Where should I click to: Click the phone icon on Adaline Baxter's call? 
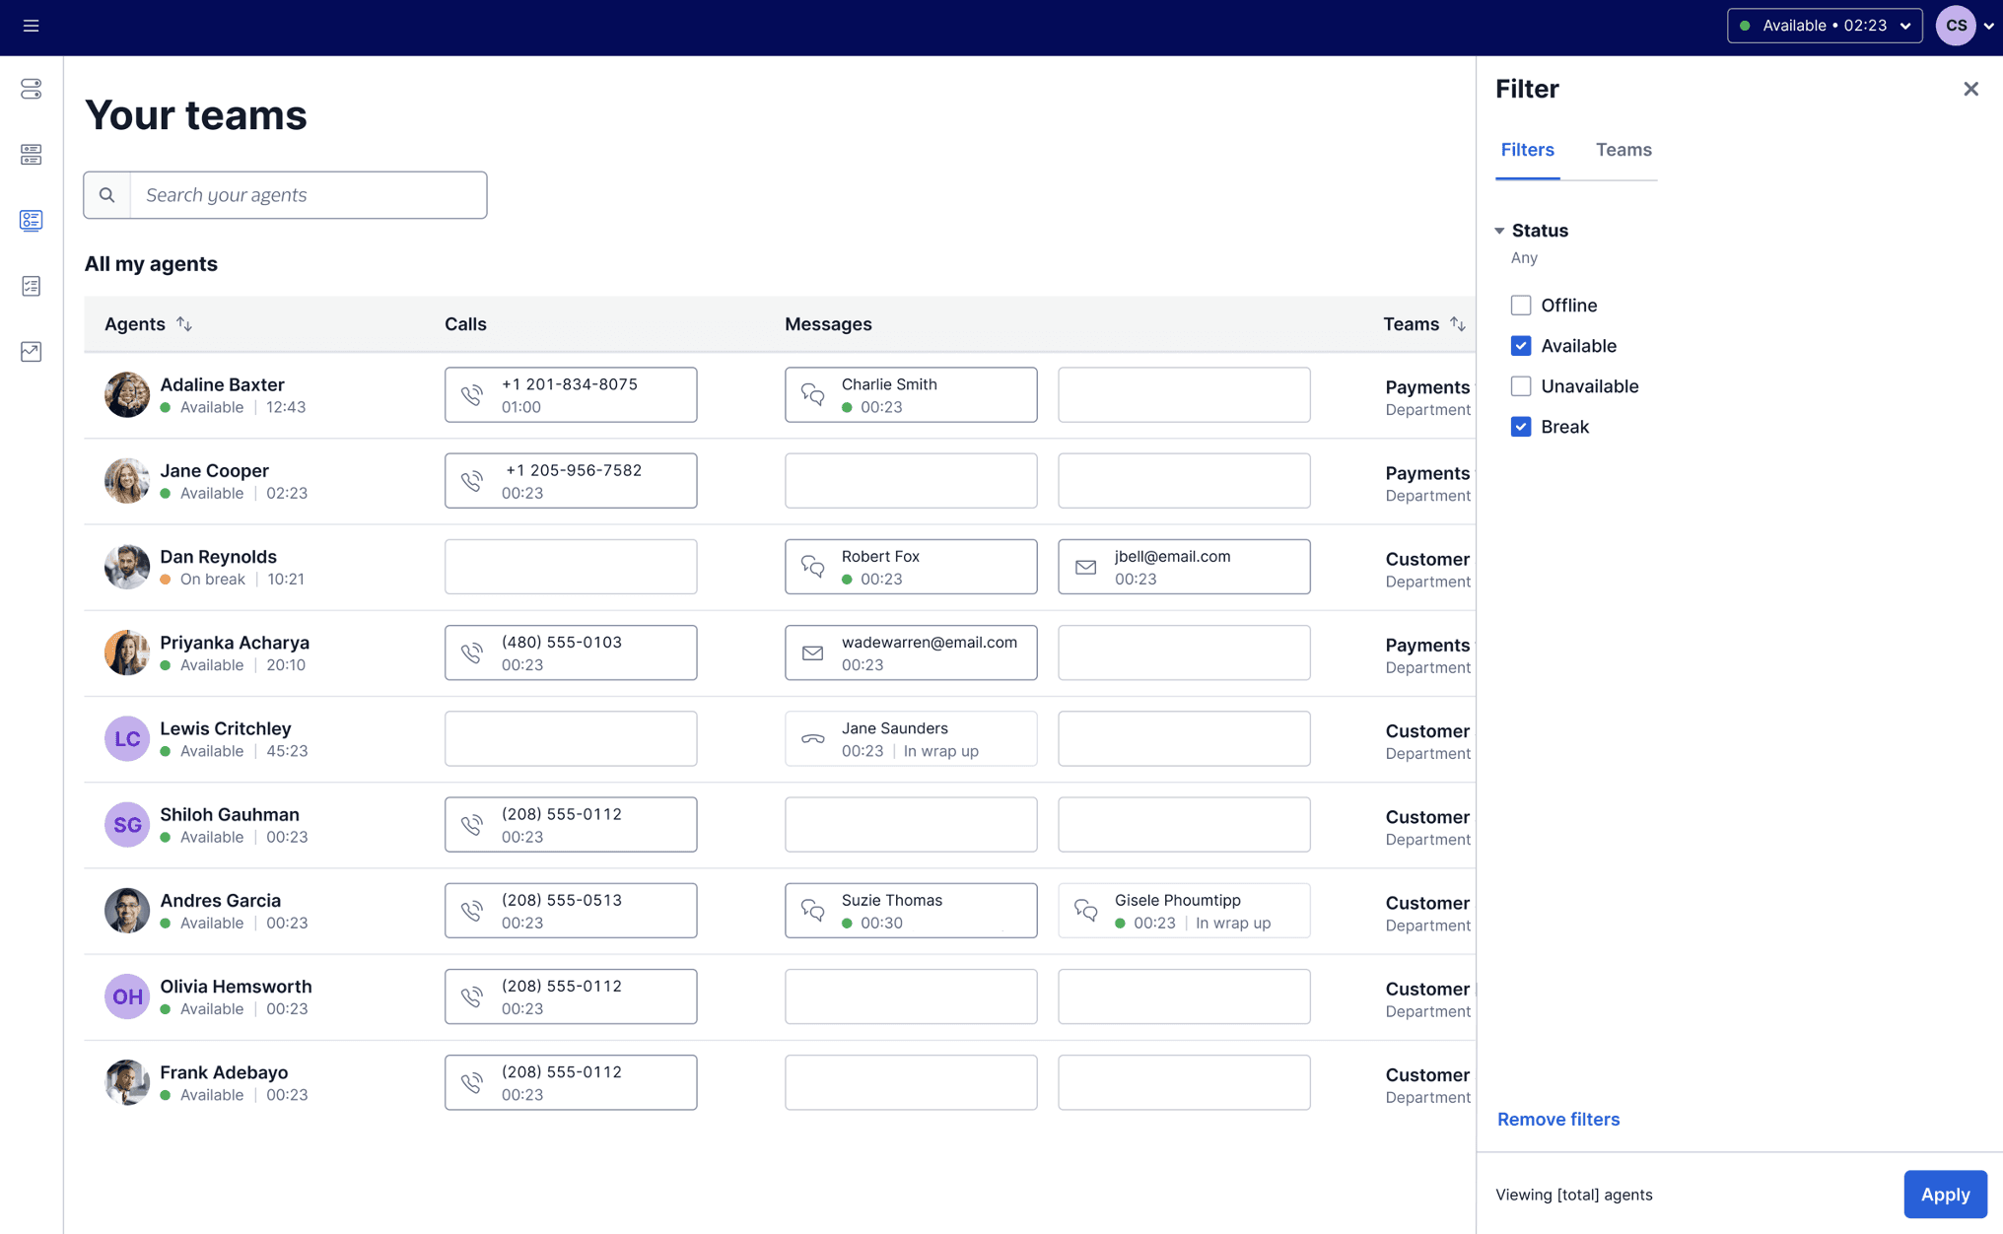pos(472,394)
